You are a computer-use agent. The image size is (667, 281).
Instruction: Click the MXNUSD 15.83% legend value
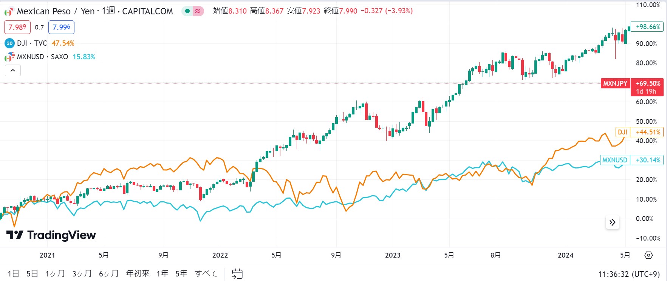pos(84,57)
